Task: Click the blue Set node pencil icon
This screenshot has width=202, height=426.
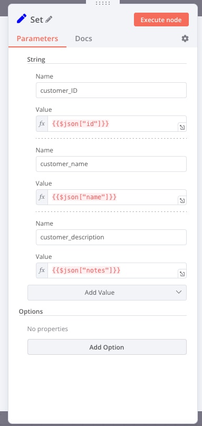Action: [x=22, y=19]
